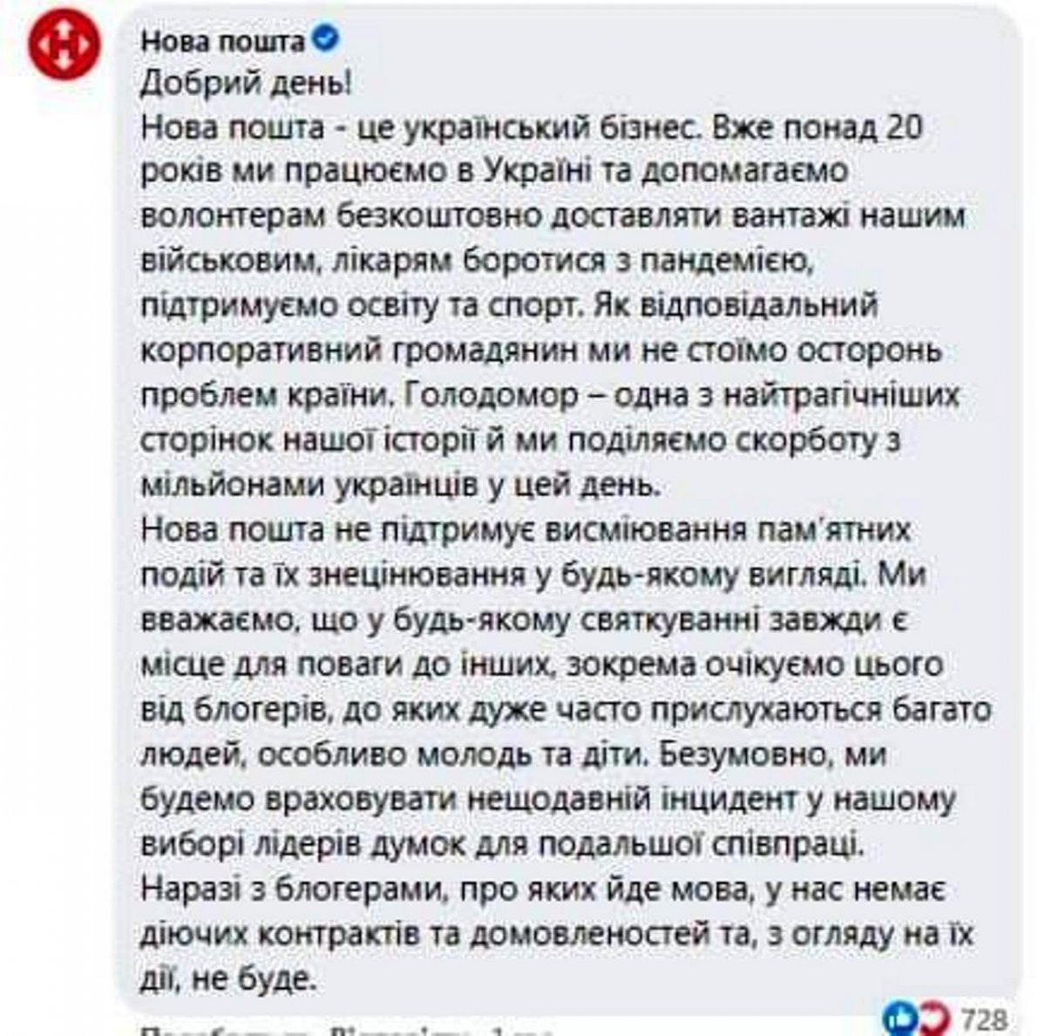Click the blue thumbs-up reaction icon

pos(899,1018)
